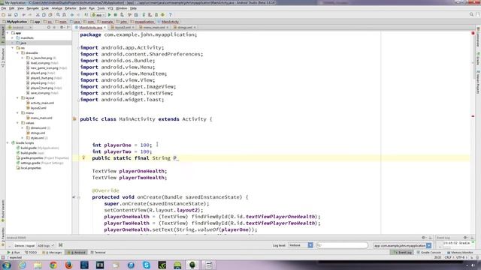Select the Devices | logcat tab
Image resolution: width=481 pixels, height=270 pixels.
pos(24,245)
